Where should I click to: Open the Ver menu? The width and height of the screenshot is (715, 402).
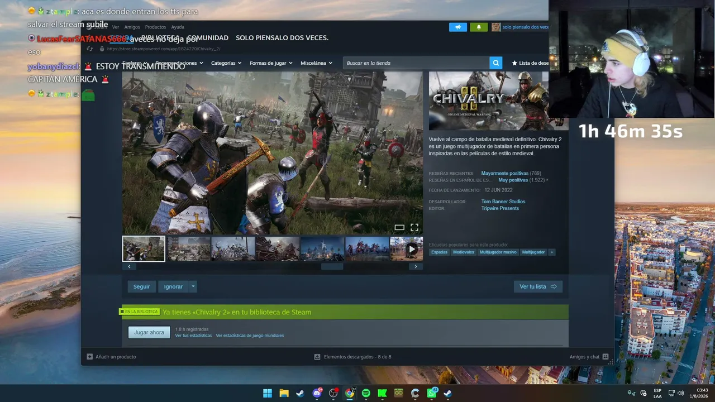116,27
